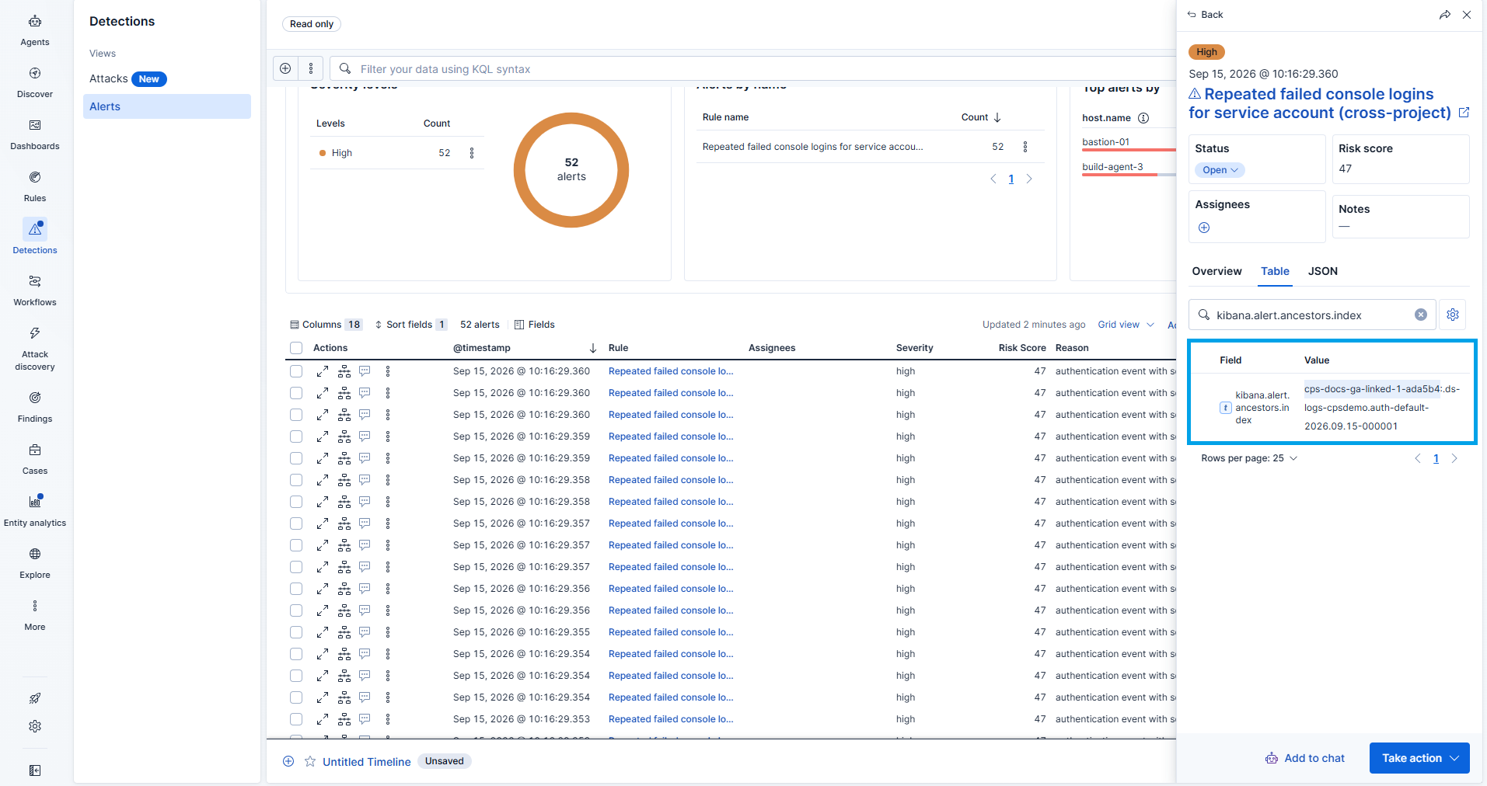Sort by @timestamp descending arrow
Viewport: 1487px width, 786px height.
tap(592, 348)
